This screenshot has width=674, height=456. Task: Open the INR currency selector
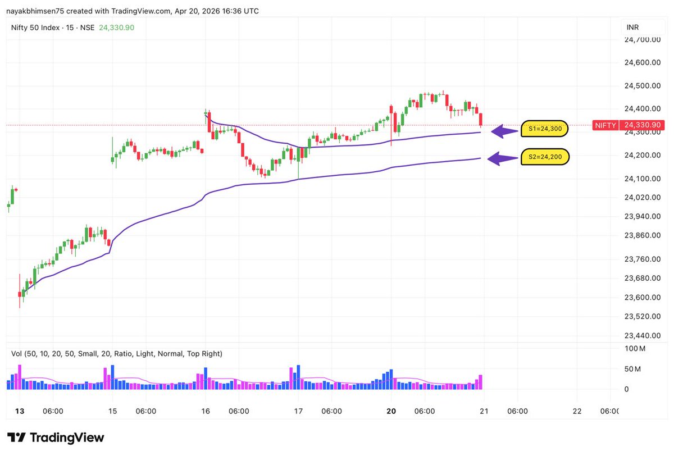coord(632,26)
